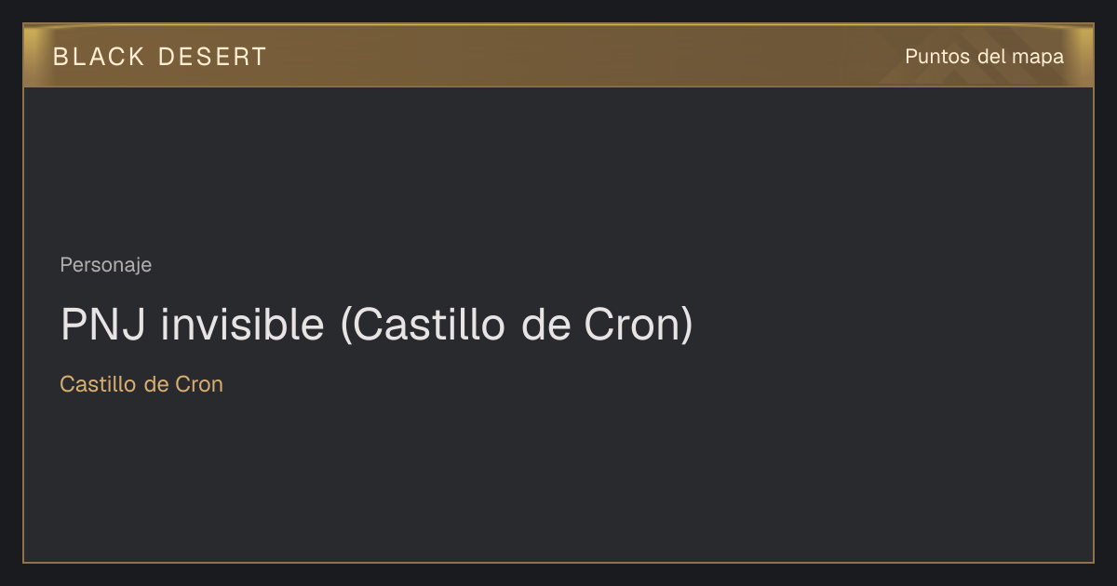The height and width of the screenshot is (586, 1117).
Task: Select the Personaje category label
Action: click(105, 265)
